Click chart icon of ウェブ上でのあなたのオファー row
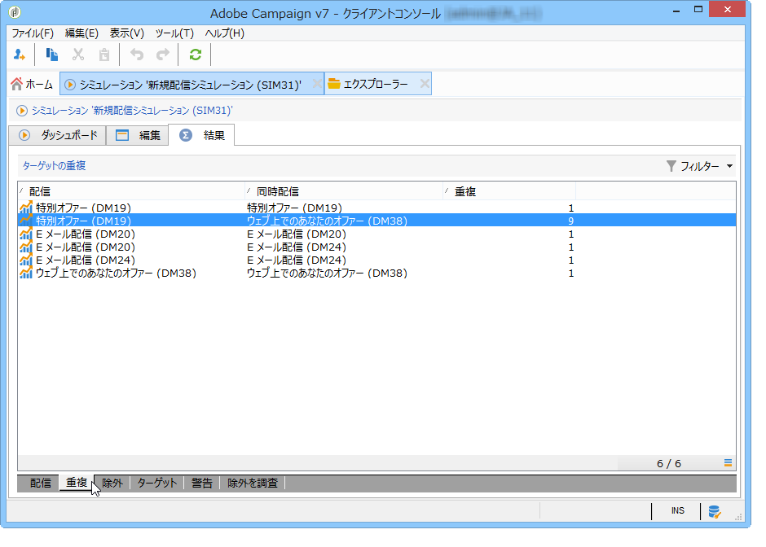766x547 pixels. (x=26, y=273)
